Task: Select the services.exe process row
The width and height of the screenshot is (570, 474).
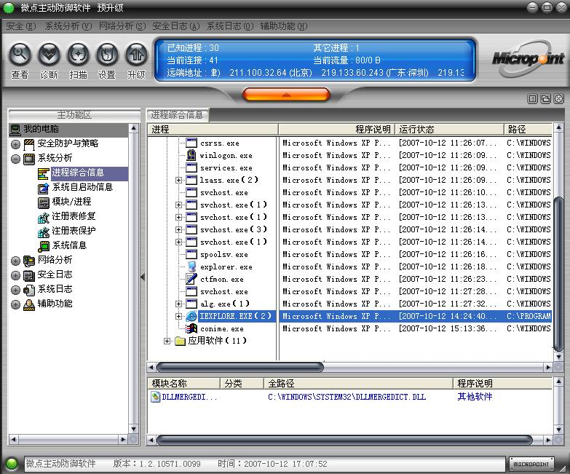Action: (x=349, y=167)
